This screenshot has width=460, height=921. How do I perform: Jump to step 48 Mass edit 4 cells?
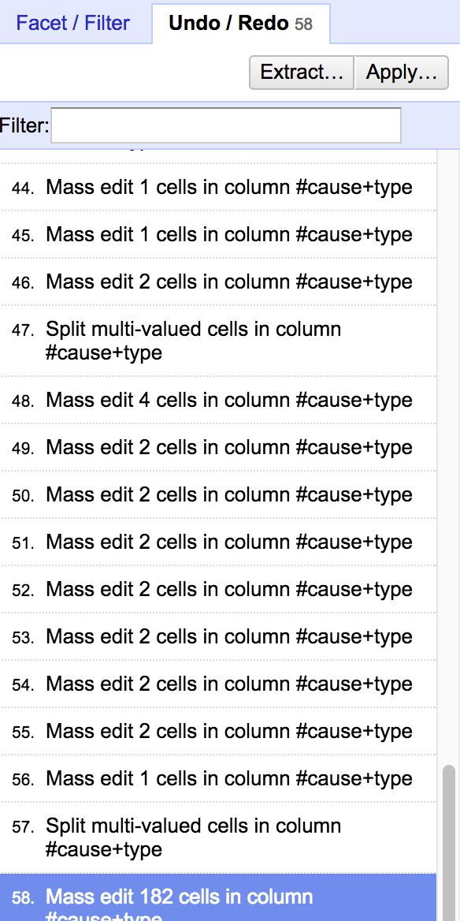click(218, 400)
